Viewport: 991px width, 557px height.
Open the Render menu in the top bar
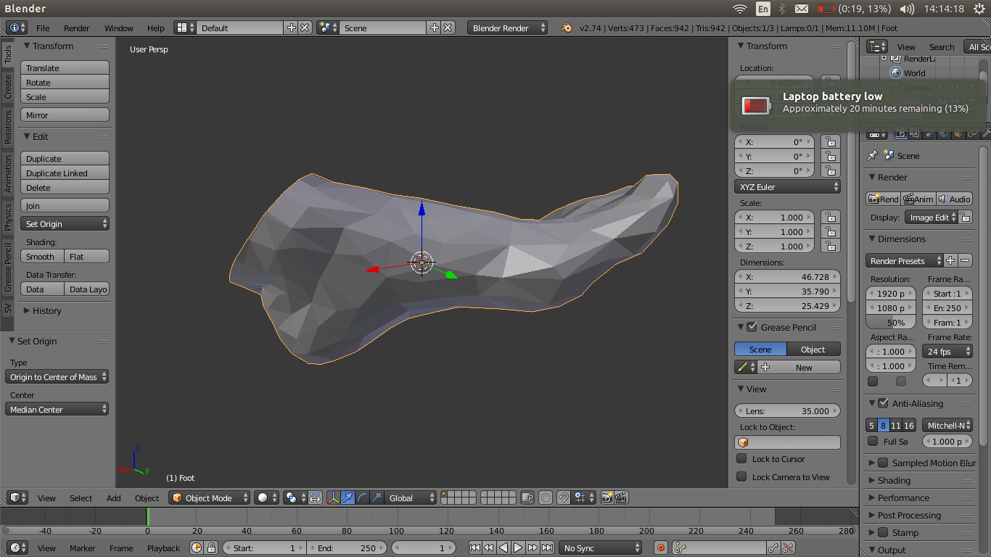click(x=75, y=28)
